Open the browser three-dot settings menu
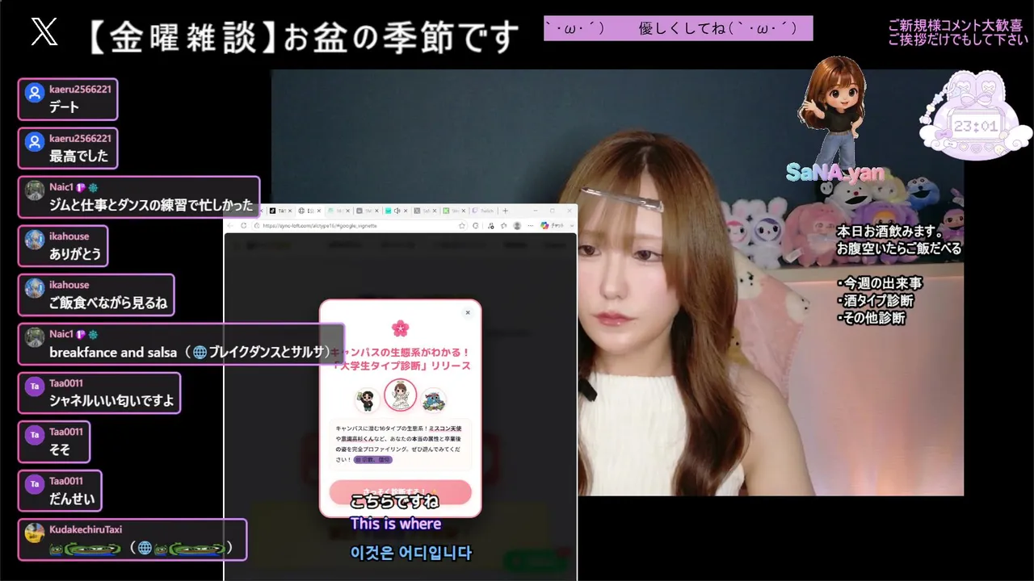1034x581 pixels. (x=530, y=226)
